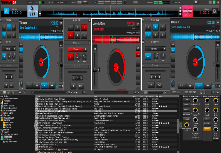Trigger red hot cue 4
This screenshot has height=153, width=221.
(x=71, y=35)
